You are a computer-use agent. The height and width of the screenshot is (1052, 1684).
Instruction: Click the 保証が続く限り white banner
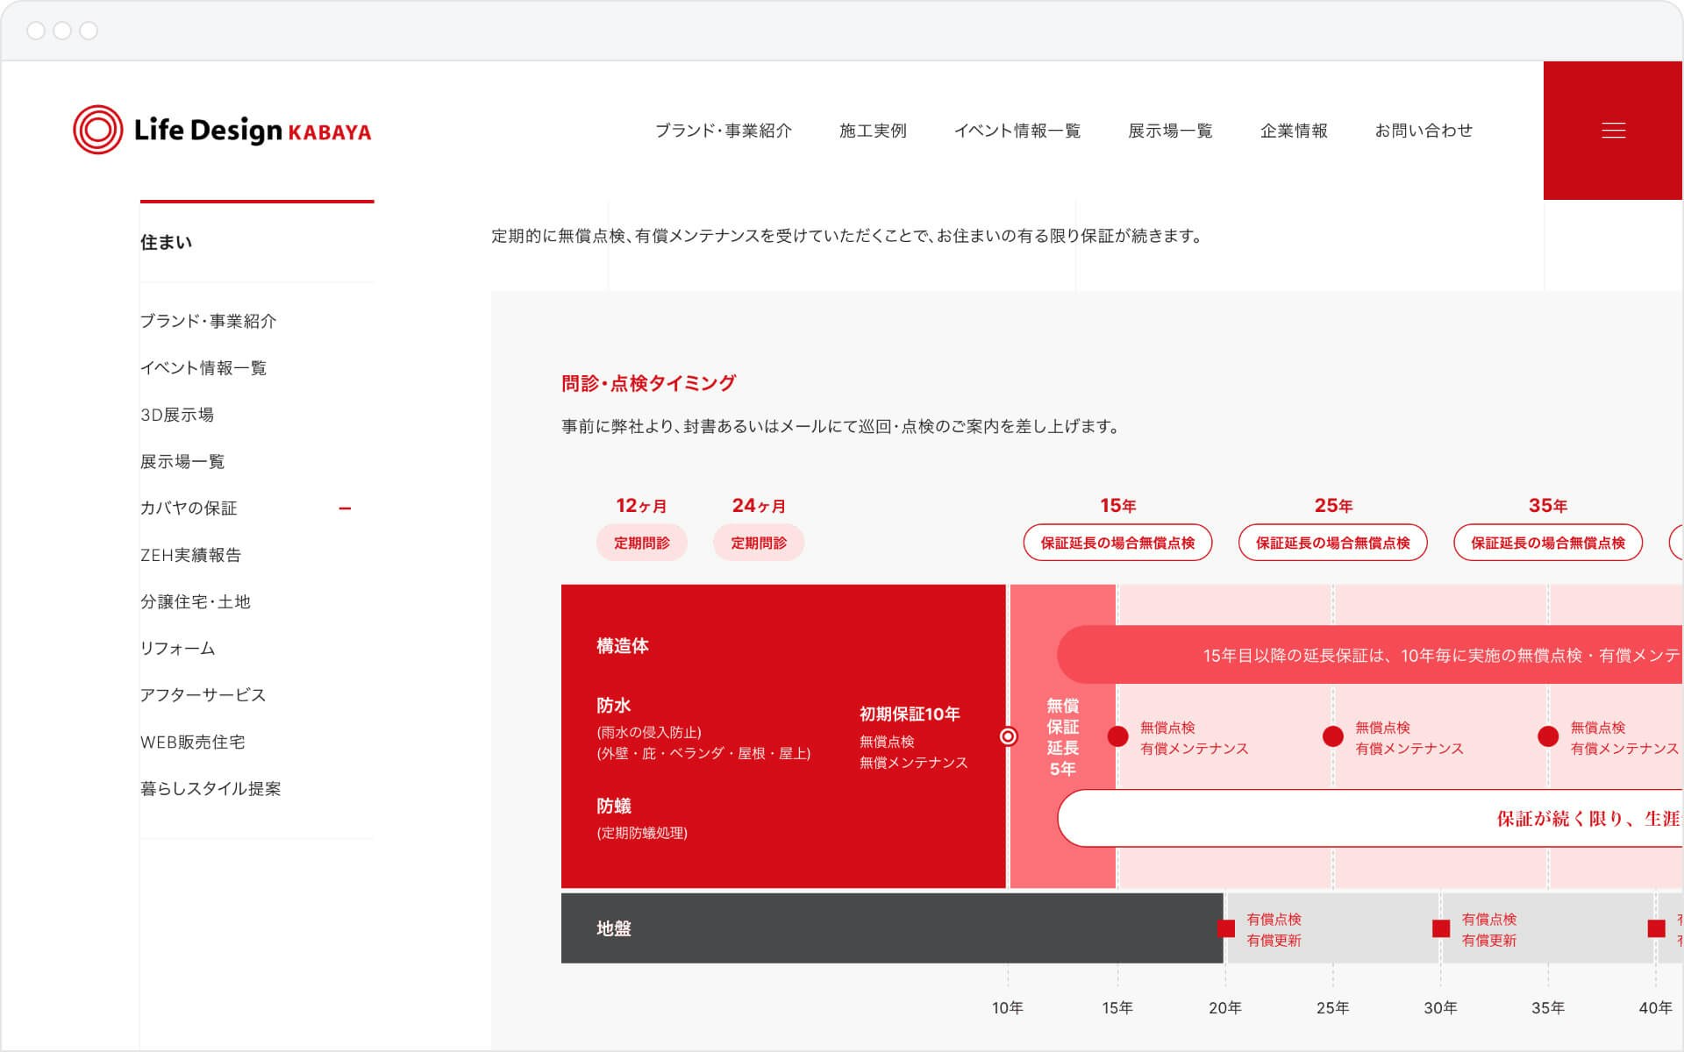click(1370, 818)
